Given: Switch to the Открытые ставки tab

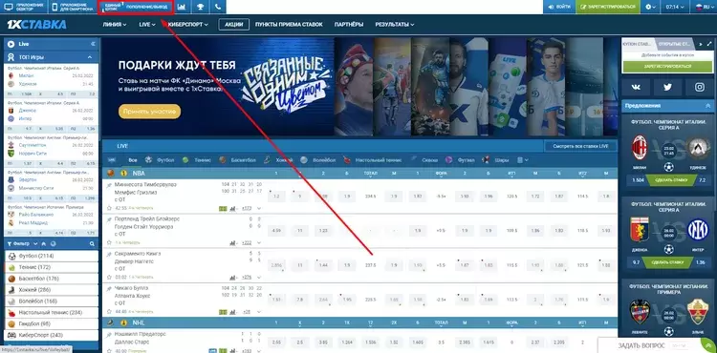Looking at the screenshot, I should (675, 44).
